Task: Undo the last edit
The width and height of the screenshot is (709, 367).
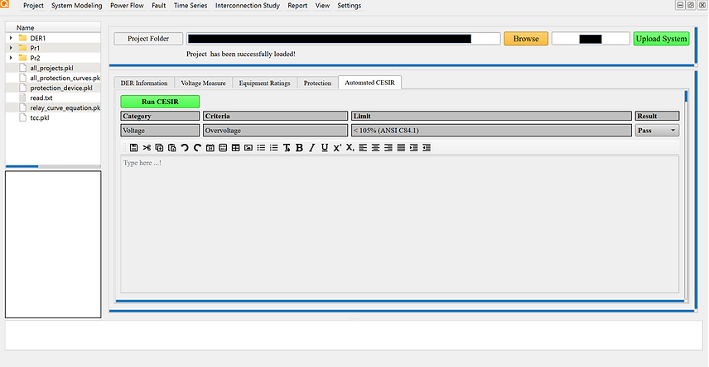Action: coord(185,148)
